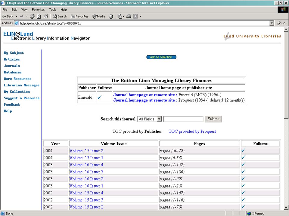The width and height of the screenshot is (289, 216).
Task: Open the Help menu
Action: click(x=64, y=10)
